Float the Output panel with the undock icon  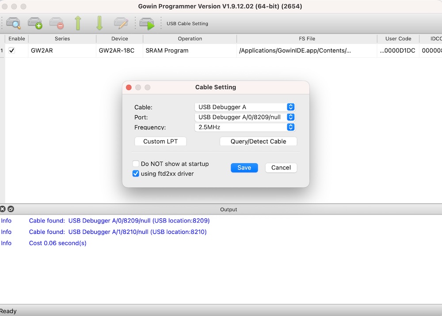(x=11, y=209)
